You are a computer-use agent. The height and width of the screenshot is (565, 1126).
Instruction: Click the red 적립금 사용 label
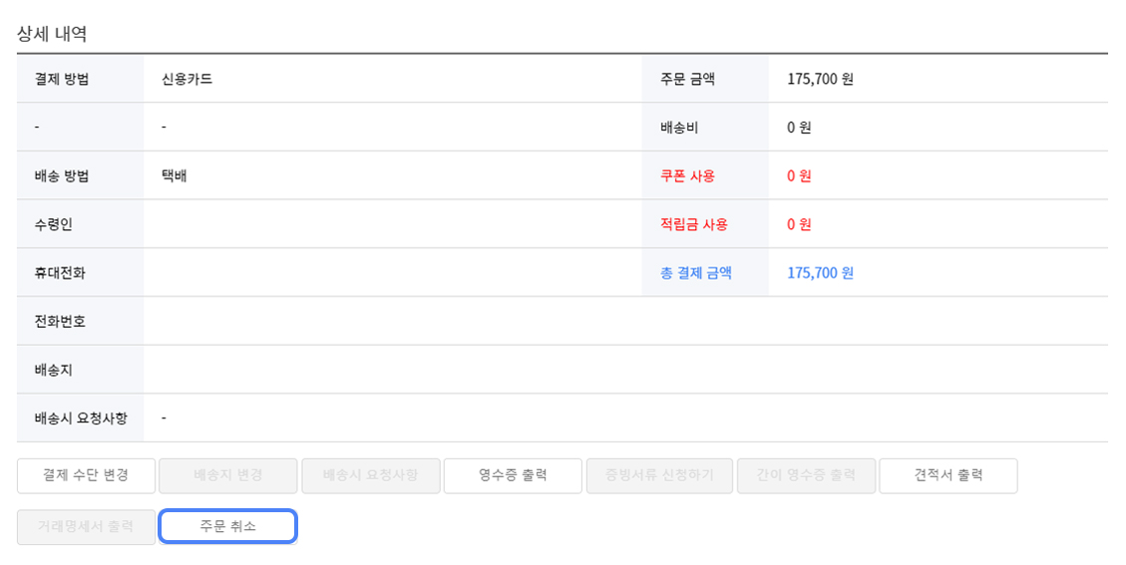tap(693, 224)
